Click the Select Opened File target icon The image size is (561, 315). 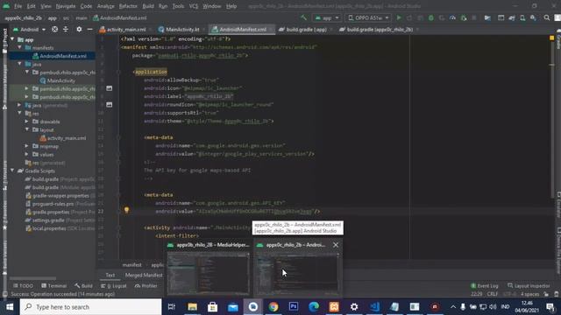(x=54, y=30)
